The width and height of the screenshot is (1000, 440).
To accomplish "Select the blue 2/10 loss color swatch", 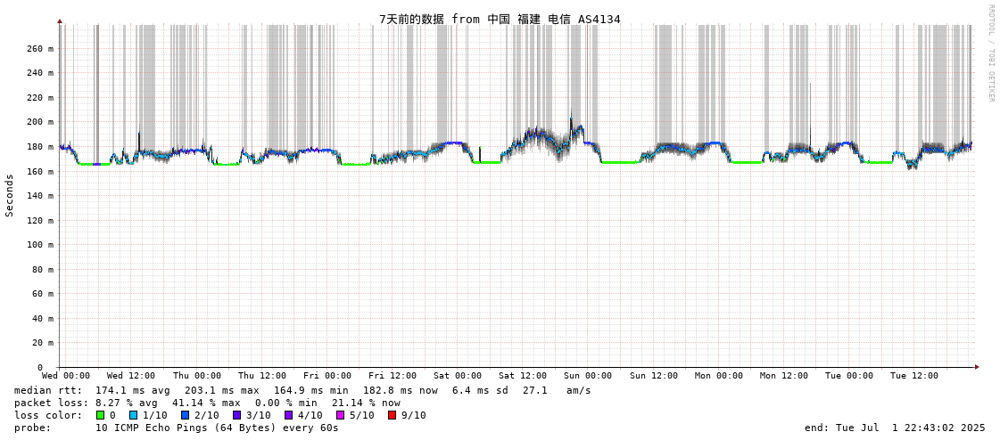I will [185, 415].
